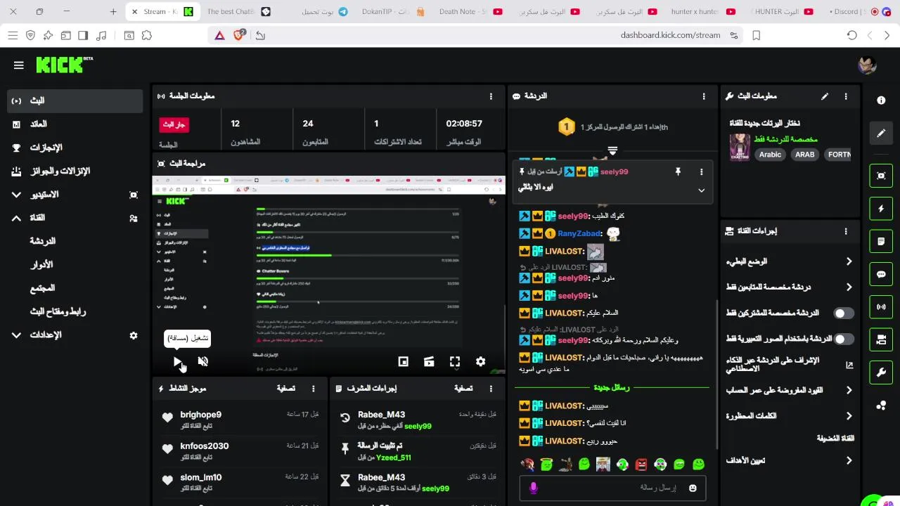Toggle moderator actions document icon in right rail
This screenshot has height=506, width=900.
[881, 241]
